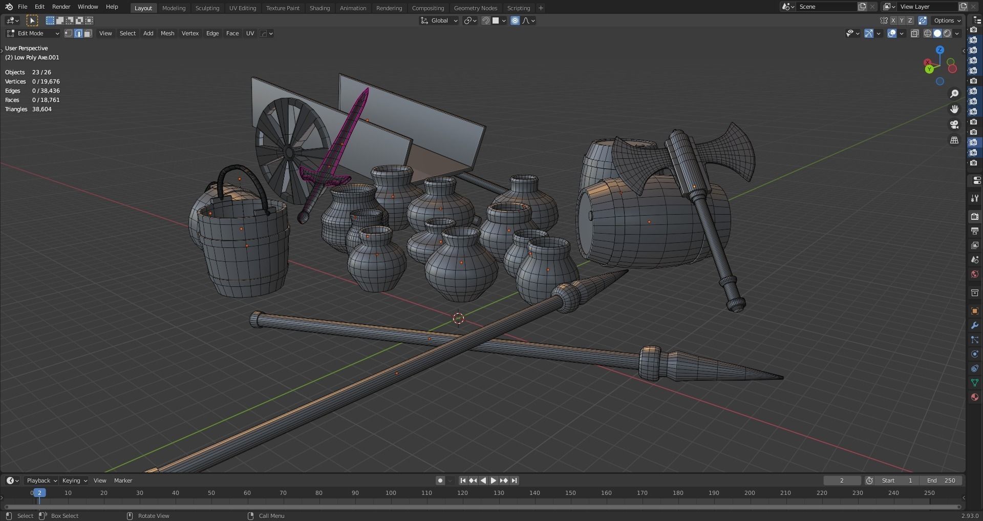Click the blue Z axis on navigation gizmo
Screen dimensions: 983x521
tap(940, 50)
